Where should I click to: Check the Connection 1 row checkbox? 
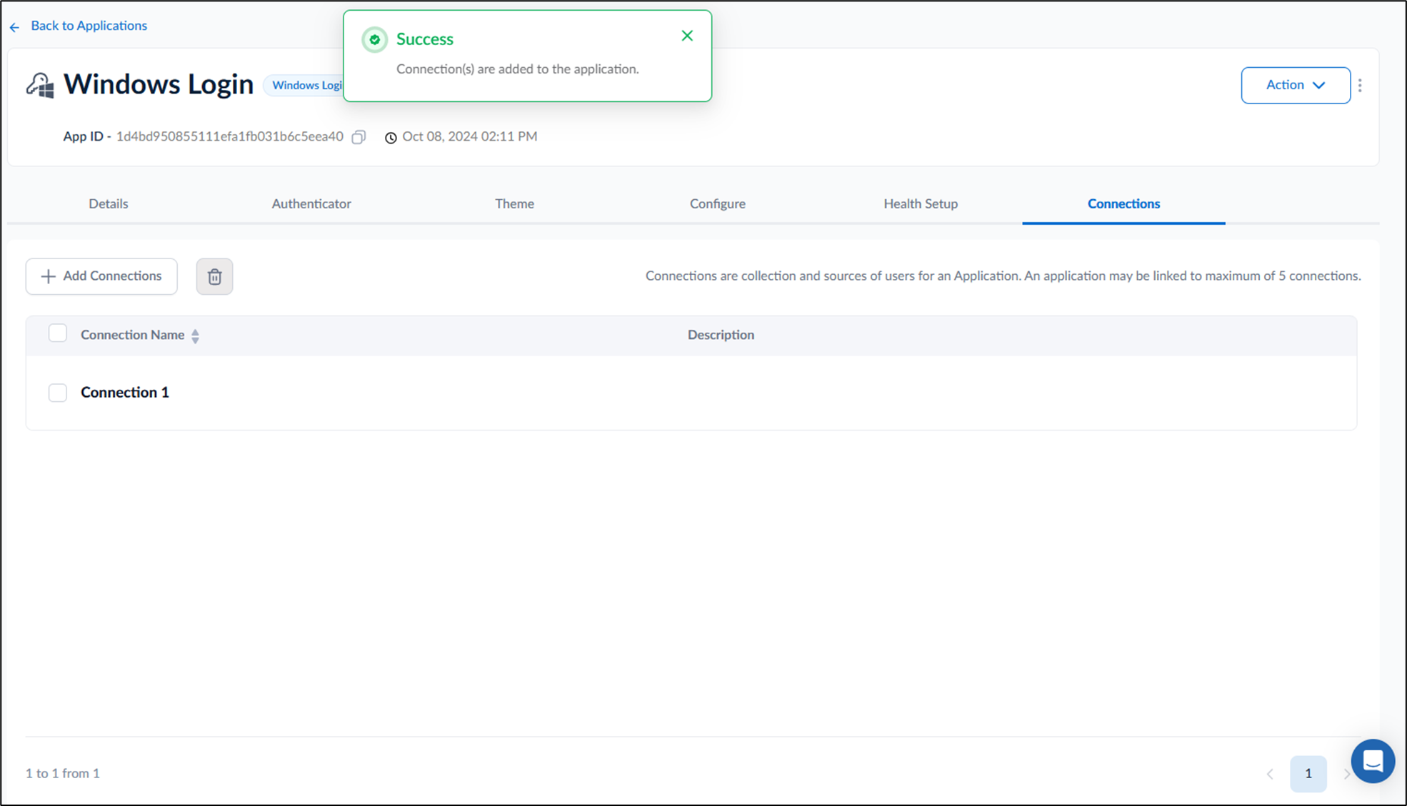58,393
